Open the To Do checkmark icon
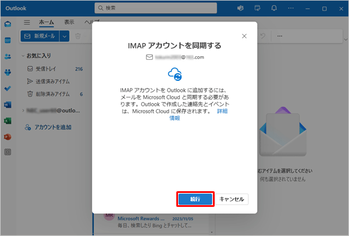The width and height of the screenshot is (349, 236). (8, 88)
